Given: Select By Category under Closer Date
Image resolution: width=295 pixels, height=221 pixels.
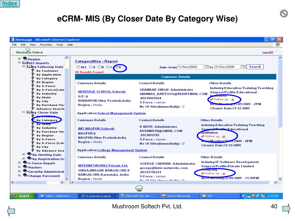Looking at the screenshot, I should [47, 120].
